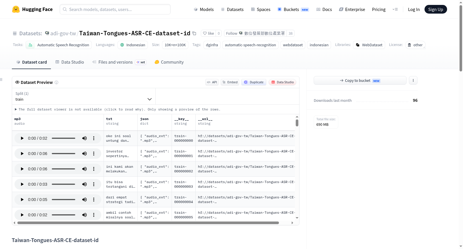Click the table horizontal scrollbar
The image size is (463, 249).
pos(148,223)
